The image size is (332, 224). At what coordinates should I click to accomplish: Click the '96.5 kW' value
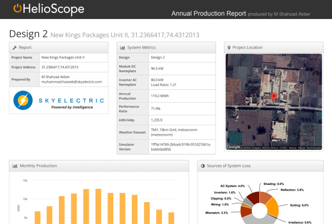tap(157, 69)
